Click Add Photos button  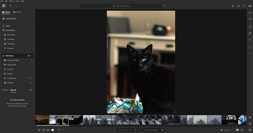(9, 19)
